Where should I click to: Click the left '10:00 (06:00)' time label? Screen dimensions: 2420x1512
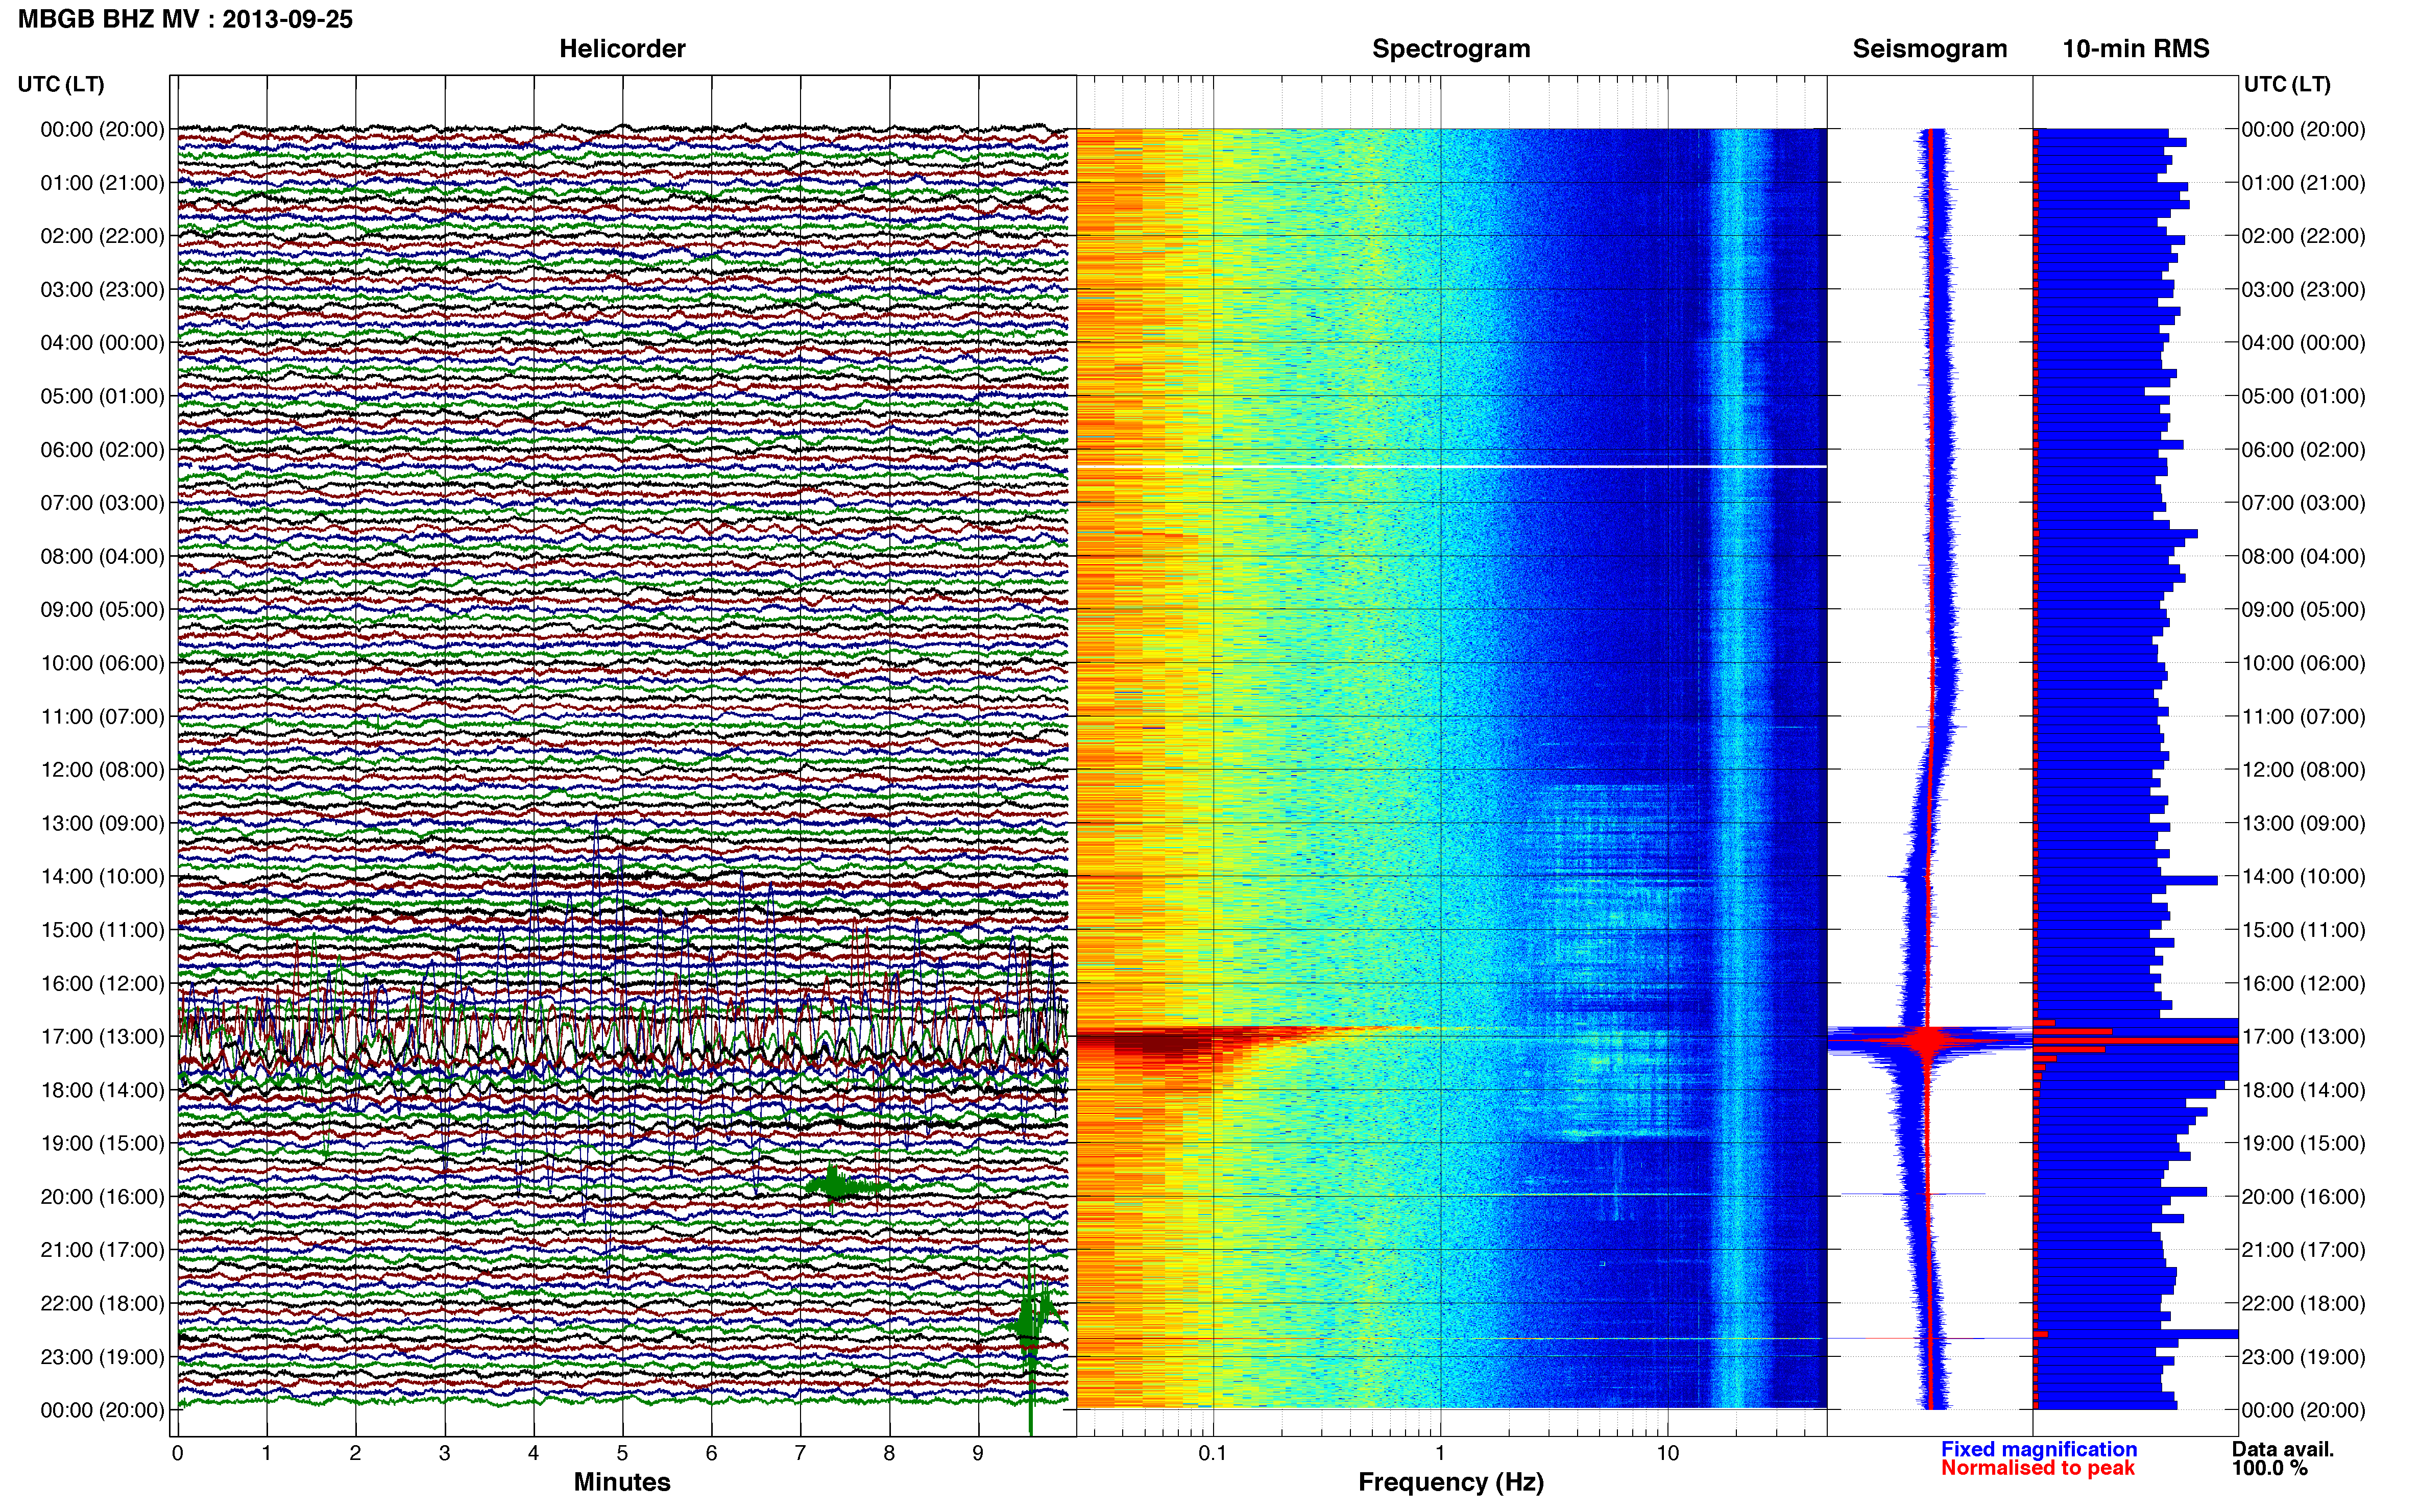coord(102,663)
